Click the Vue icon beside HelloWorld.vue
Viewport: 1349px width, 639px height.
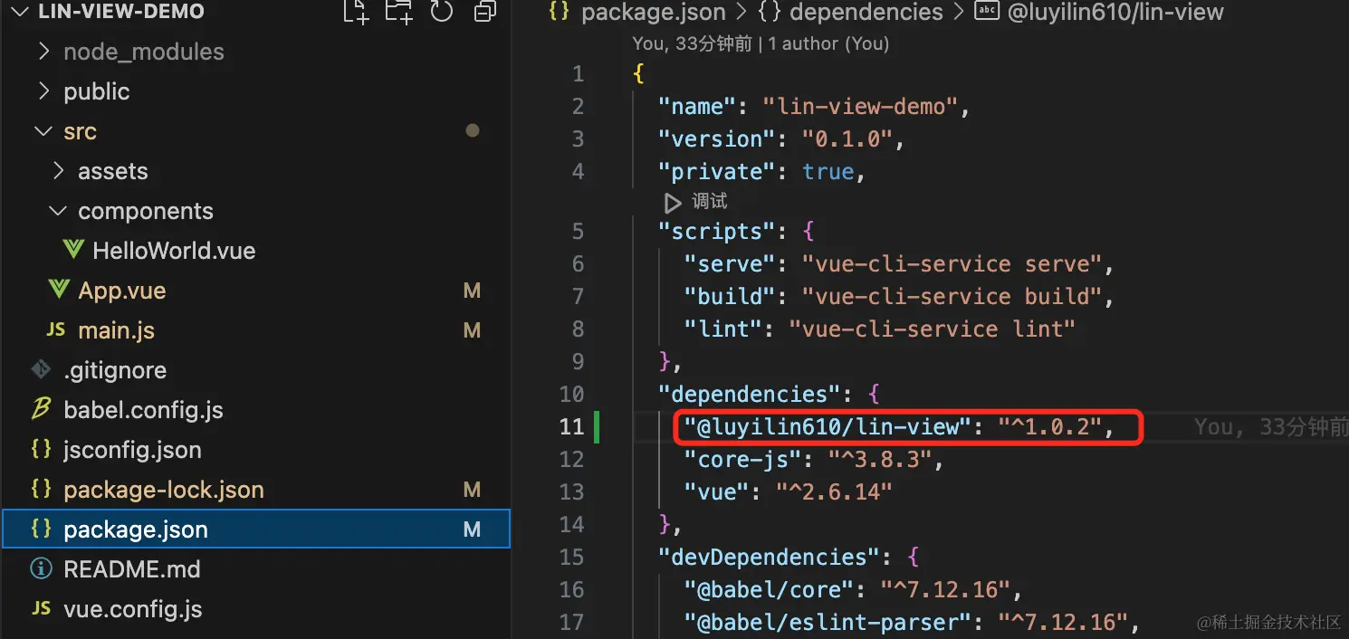point(74,250)
